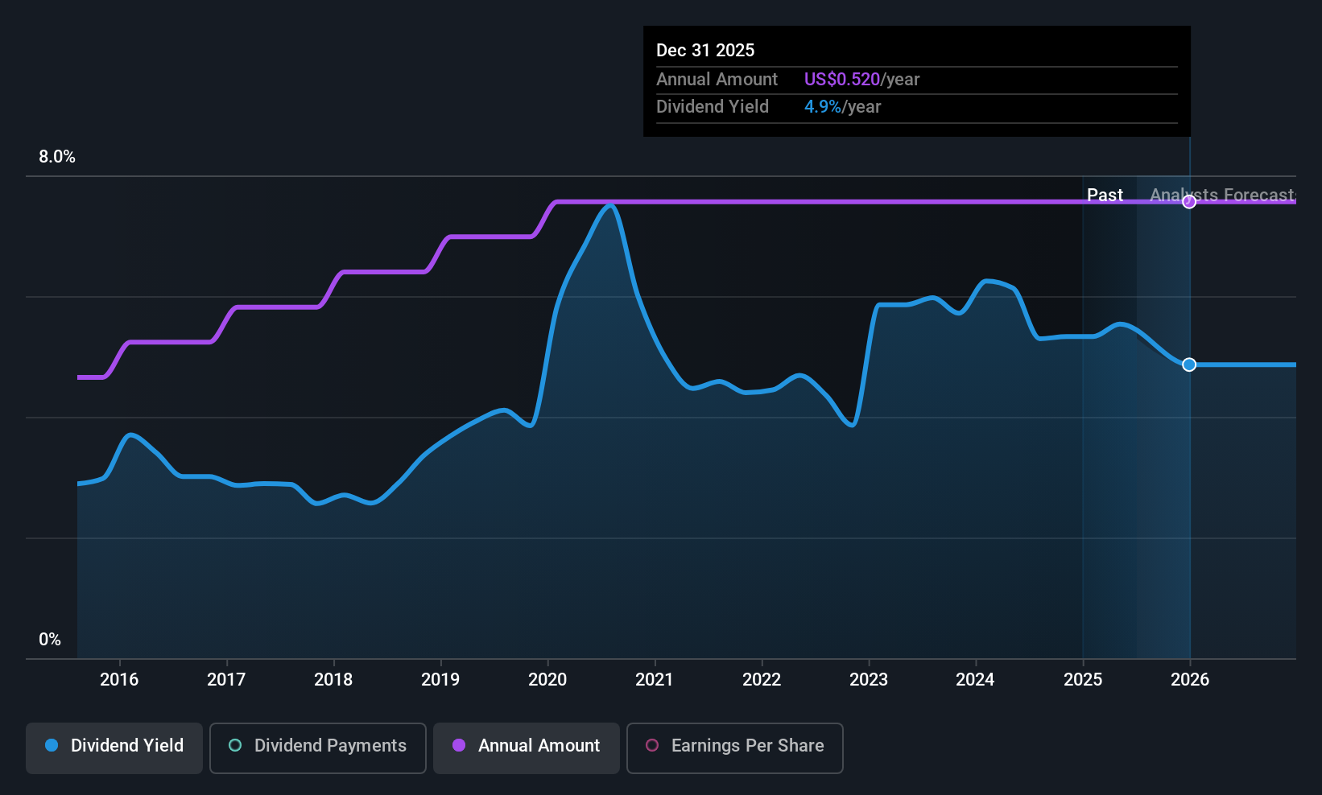Screen dimensions: 1322x795
Task: Click the Dividend Yield tooltip row label
Action: click(x=713, y=106)
